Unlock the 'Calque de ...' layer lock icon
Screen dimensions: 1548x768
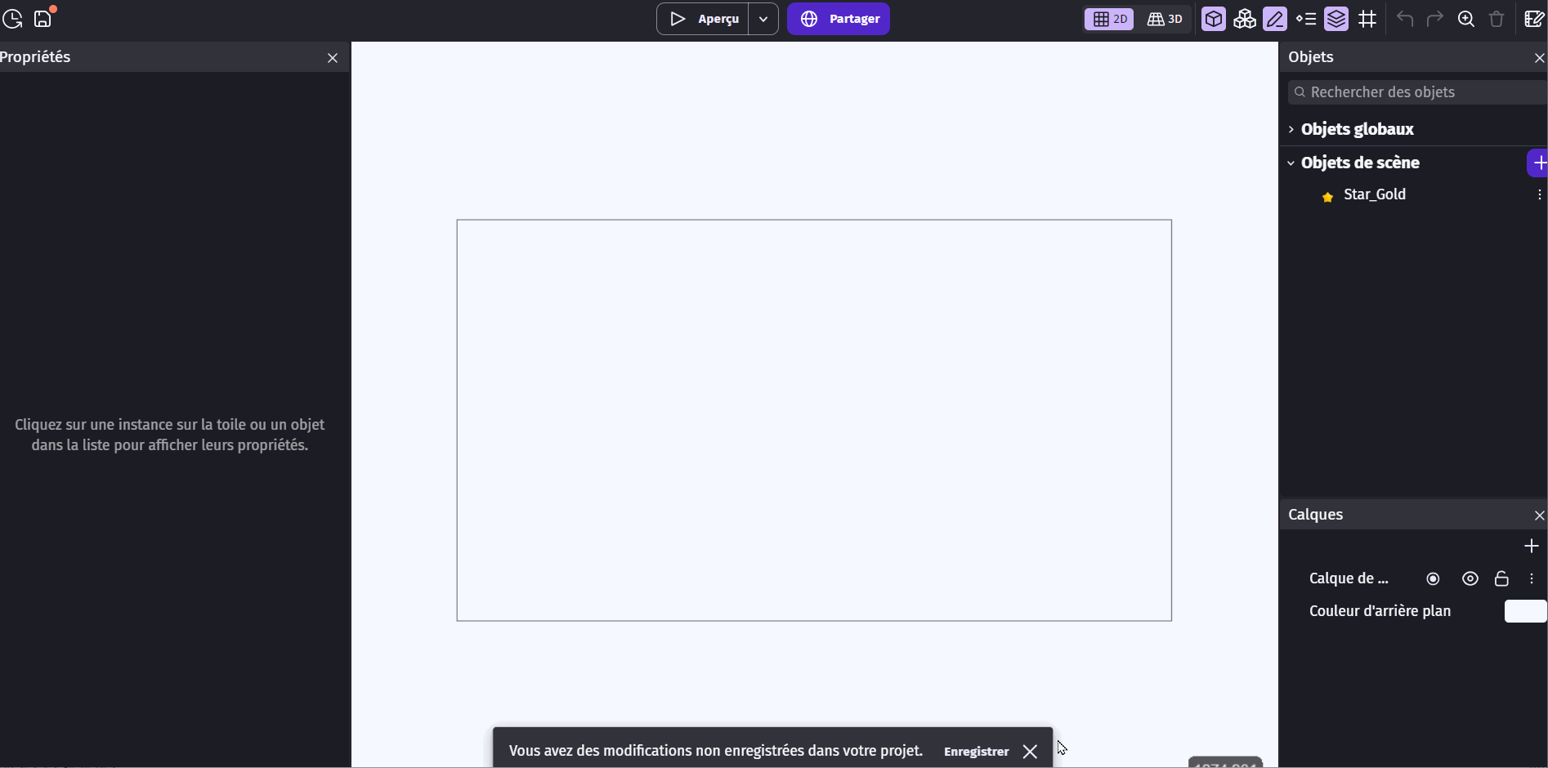click(x=1502, y=578)
